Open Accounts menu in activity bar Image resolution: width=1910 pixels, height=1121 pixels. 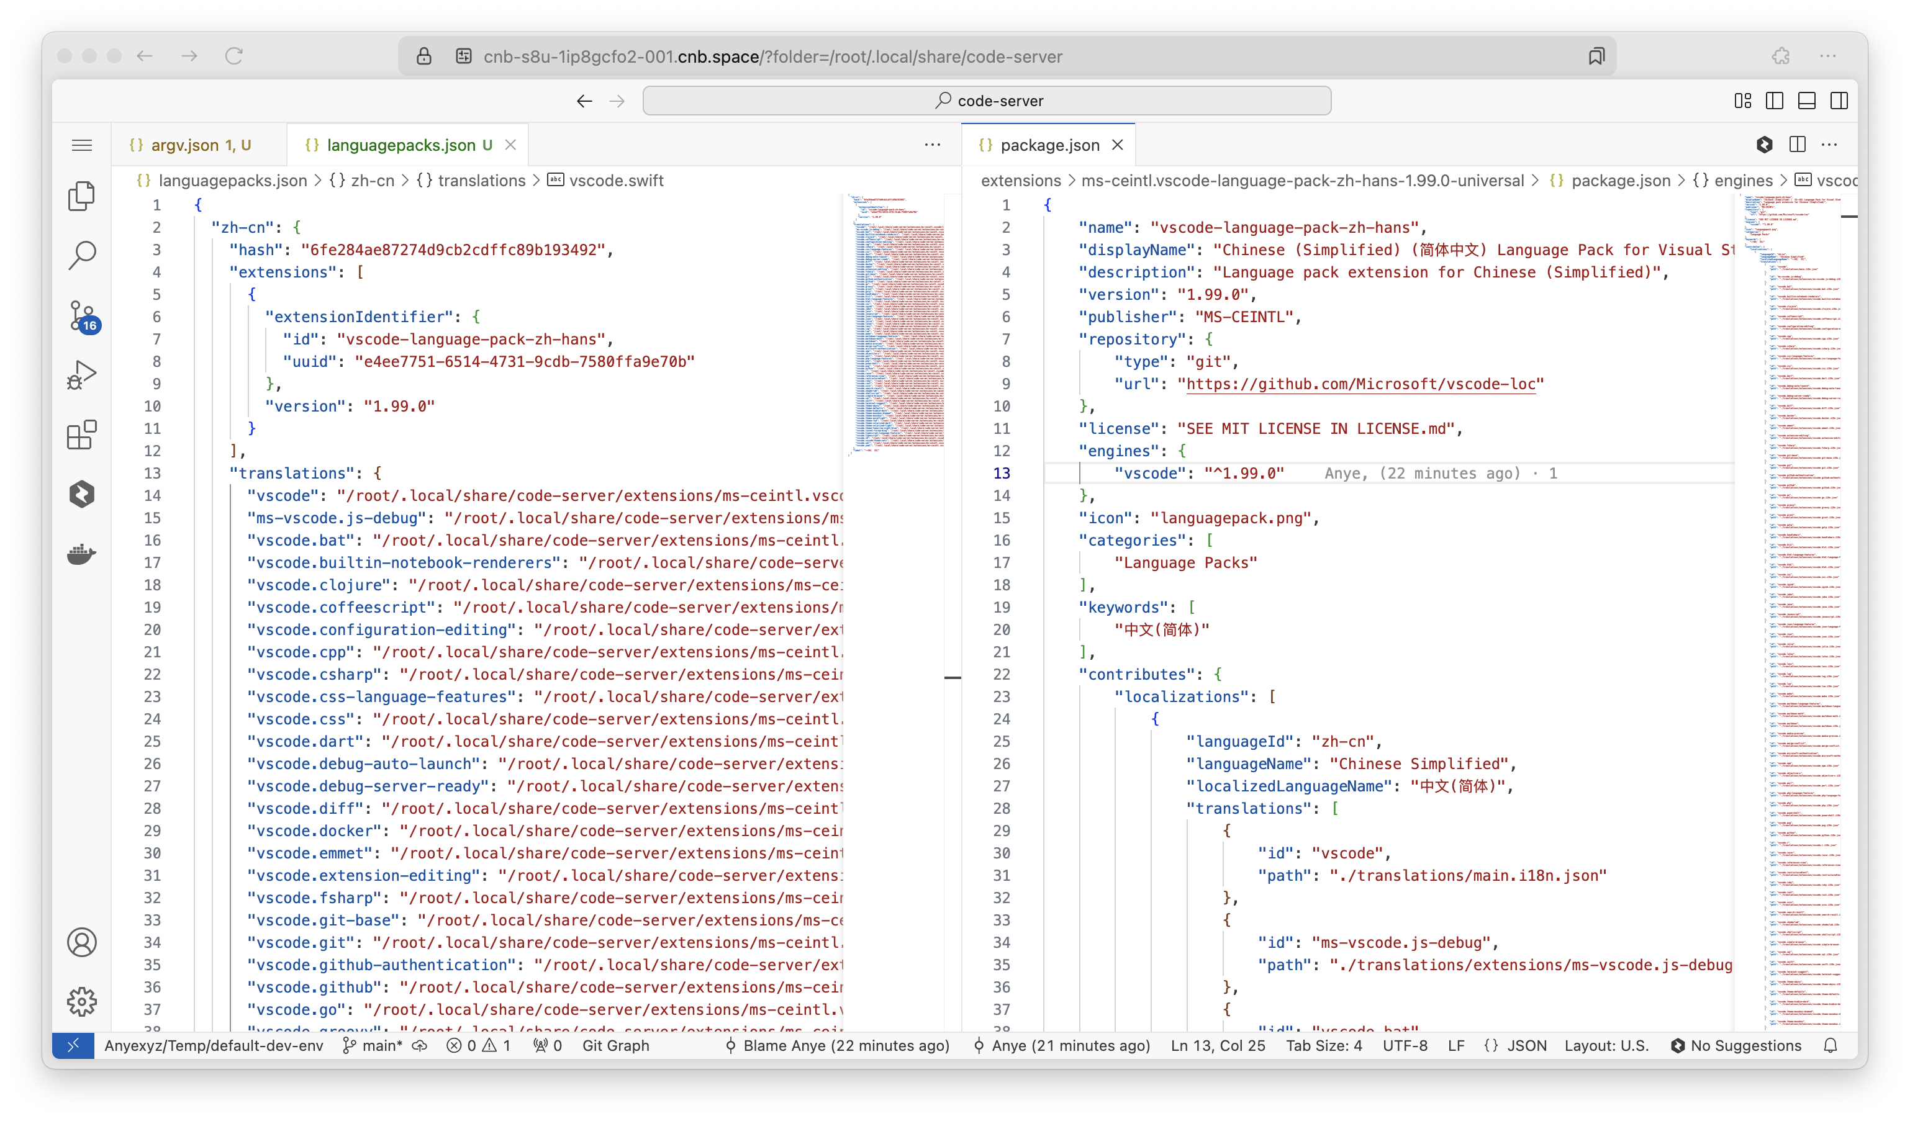click(82, 942)
